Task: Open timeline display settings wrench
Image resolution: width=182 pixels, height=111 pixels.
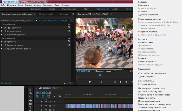Action: 60,97
